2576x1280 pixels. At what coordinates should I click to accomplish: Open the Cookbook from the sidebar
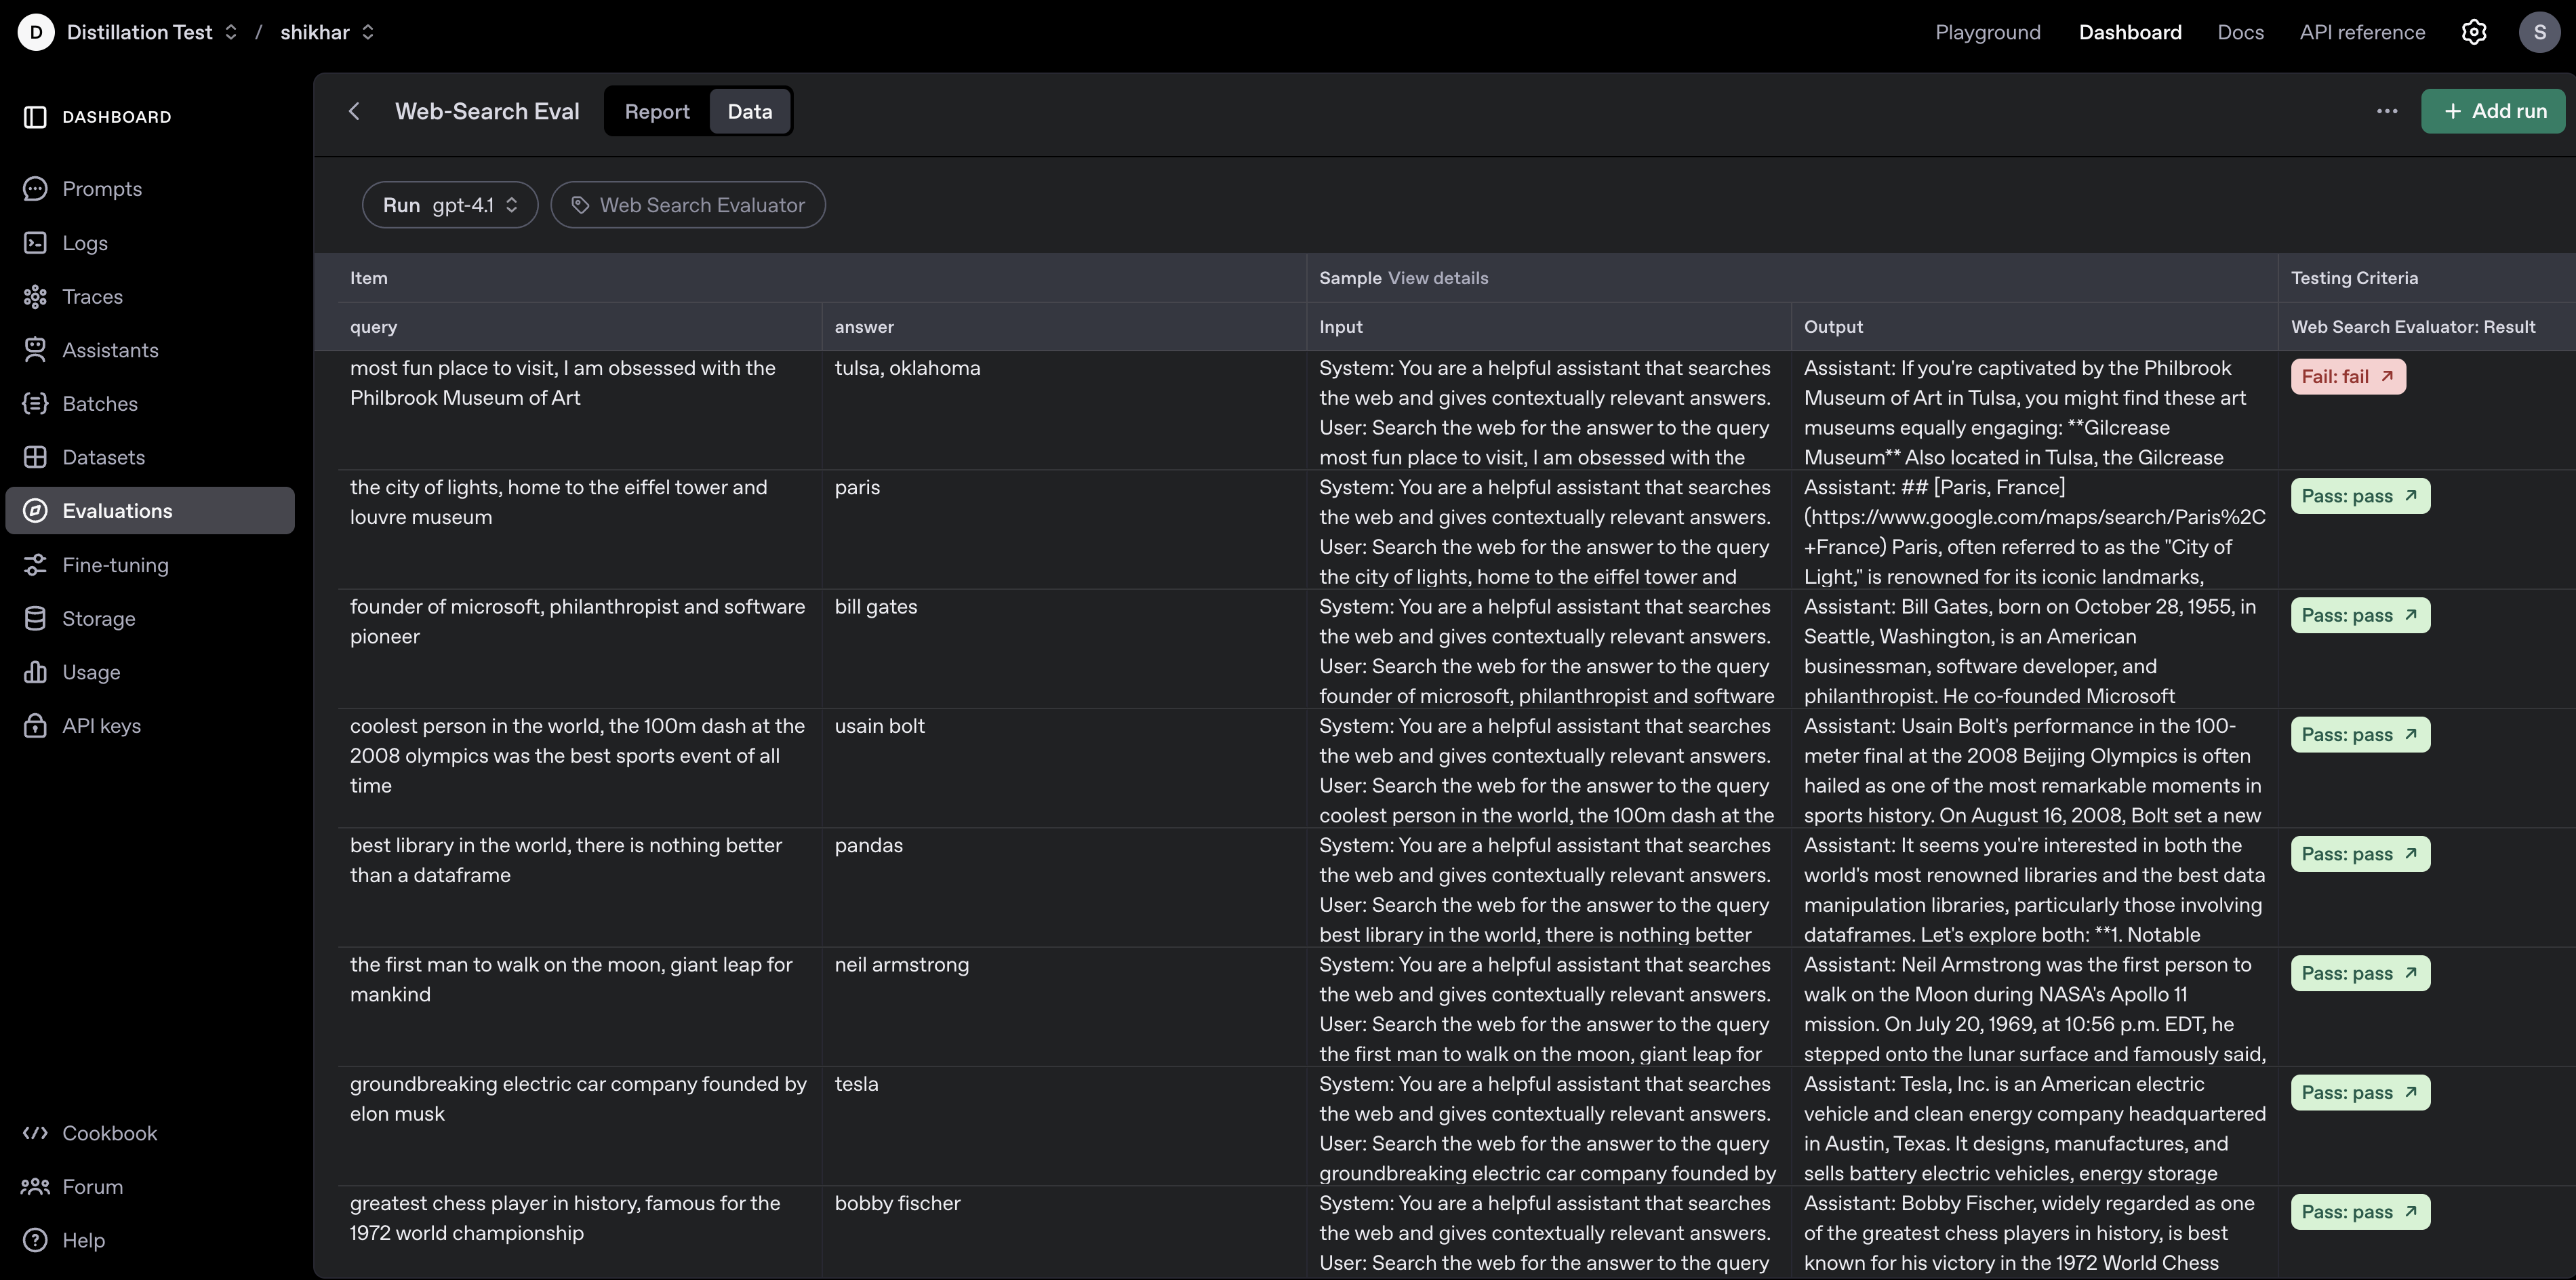pos(110,1133)
